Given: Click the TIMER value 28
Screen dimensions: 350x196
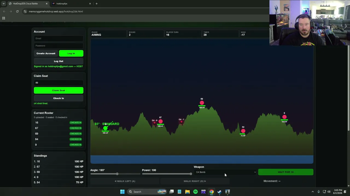Looking at the screenshot, I should coord(205,35).
